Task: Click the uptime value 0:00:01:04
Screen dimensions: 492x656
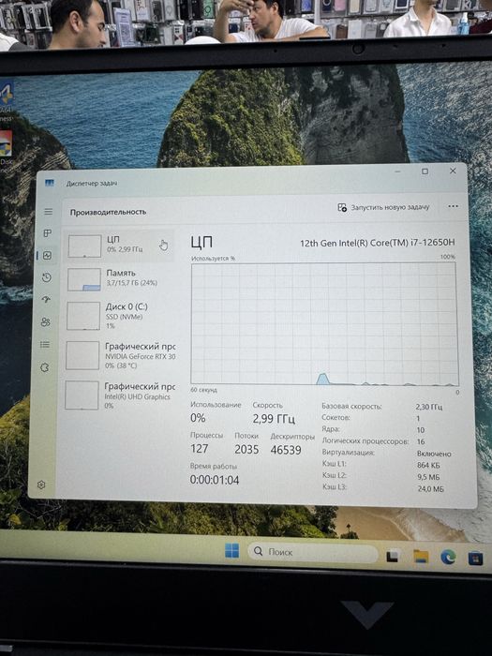Action: pyautogui.click(x=215, y=480)
